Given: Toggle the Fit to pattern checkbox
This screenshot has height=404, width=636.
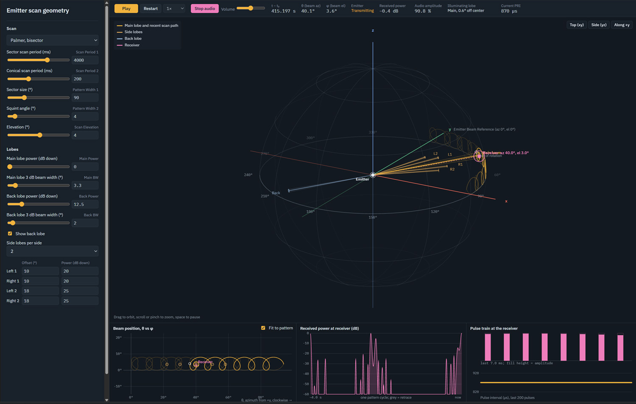Looking at the screenshot, I should pyautogui.click(x=263, y=328).
